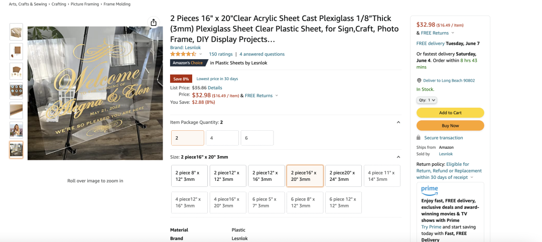Select package quantity 4 option
This screenshot has width=542, height=242.
tap(222, 138)
